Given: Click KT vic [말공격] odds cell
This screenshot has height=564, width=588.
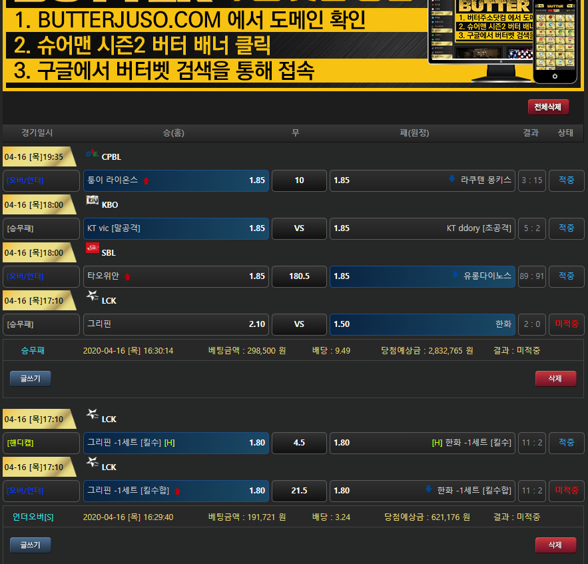Looking at the screenshot, I should coord(176,228).
